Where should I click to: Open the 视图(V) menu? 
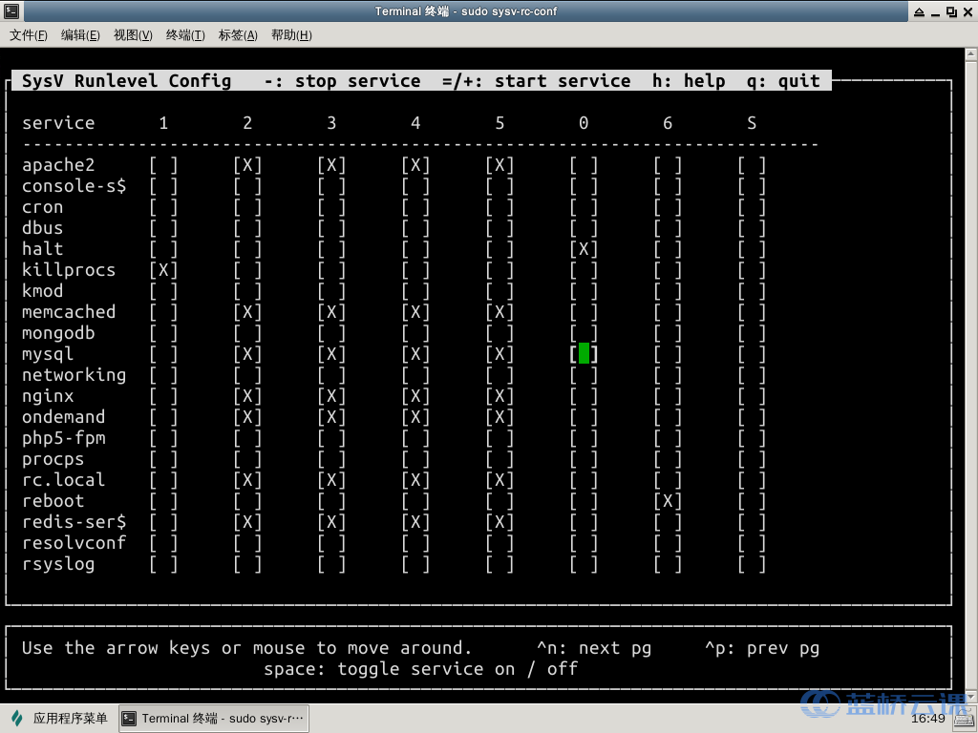click(x=133, y=35)
